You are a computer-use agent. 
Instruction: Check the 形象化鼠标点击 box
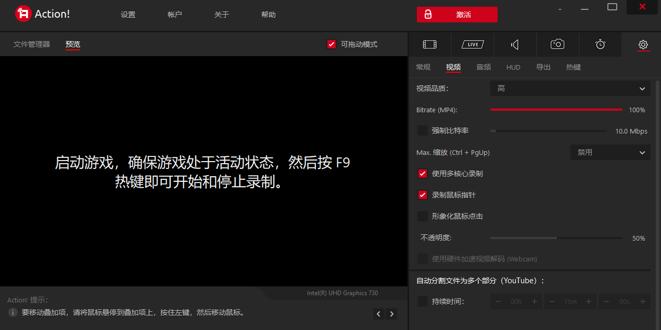click(422, 216)
